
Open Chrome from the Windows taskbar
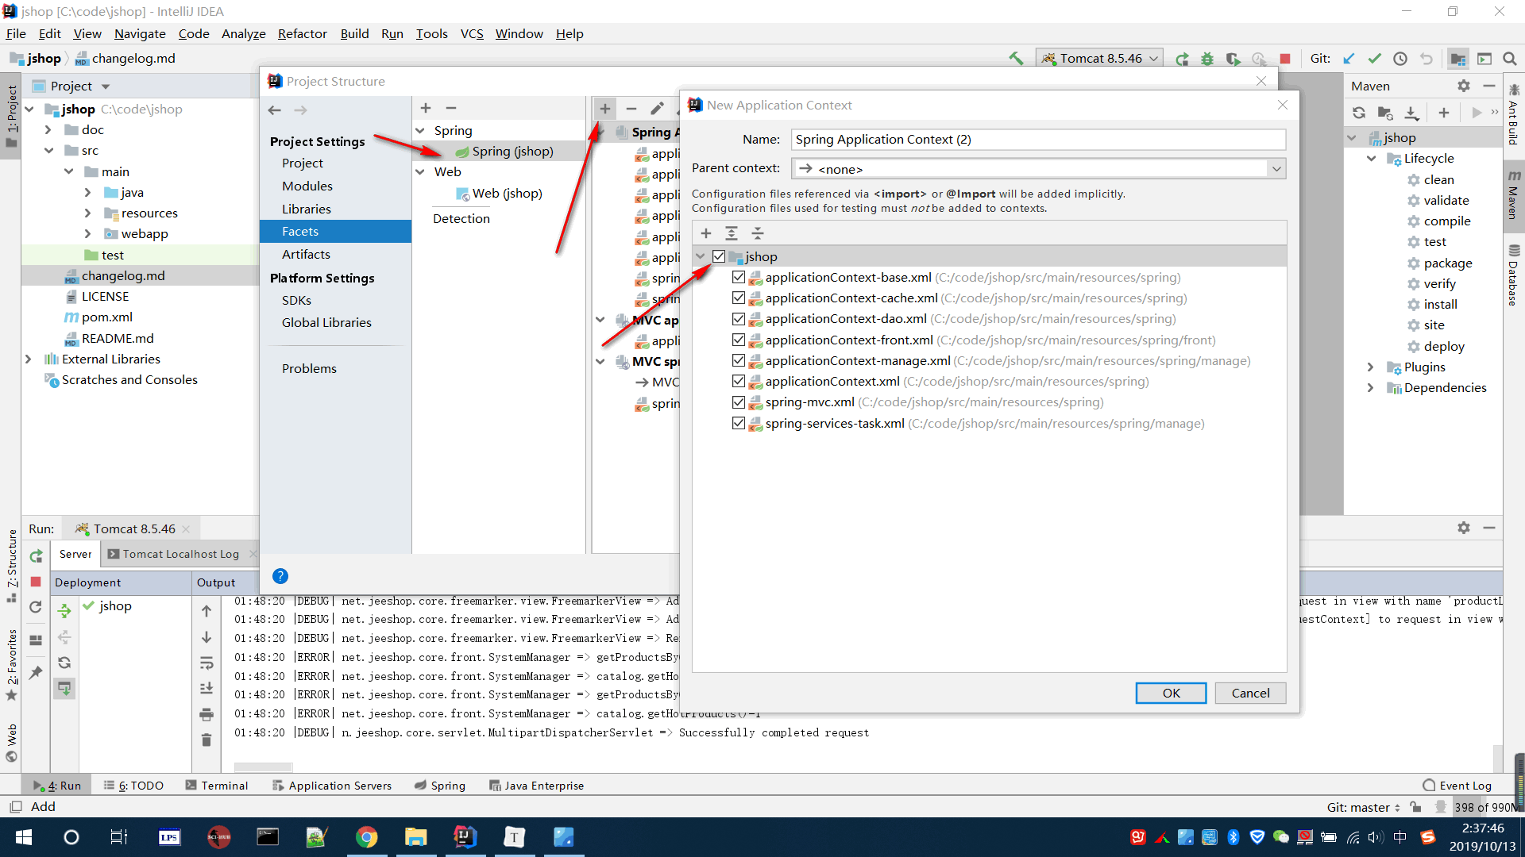click(366, 836)
